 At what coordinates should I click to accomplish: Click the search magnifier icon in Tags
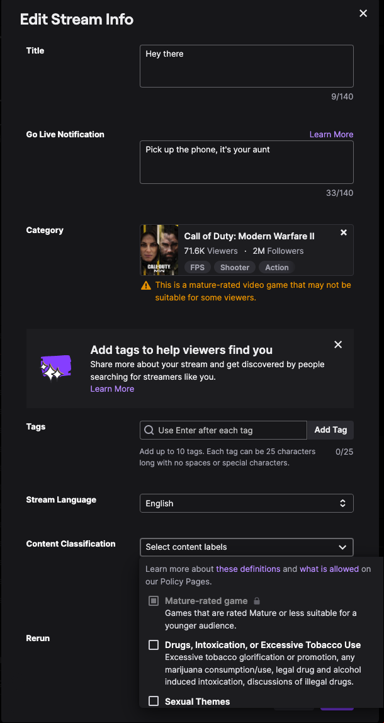click(149, 430)
